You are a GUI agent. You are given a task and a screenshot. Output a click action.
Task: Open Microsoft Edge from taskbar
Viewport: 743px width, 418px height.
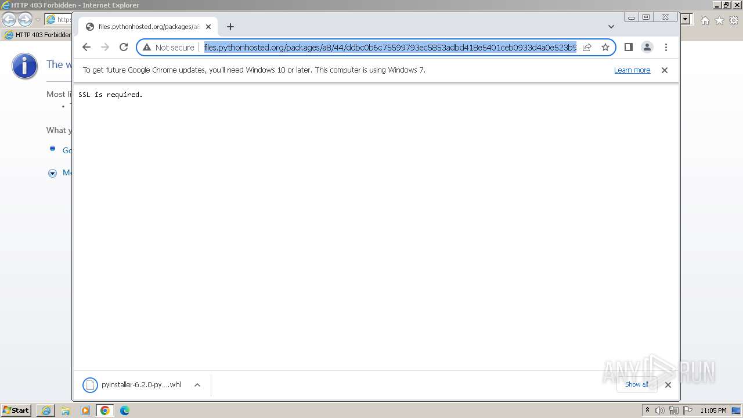125,410
